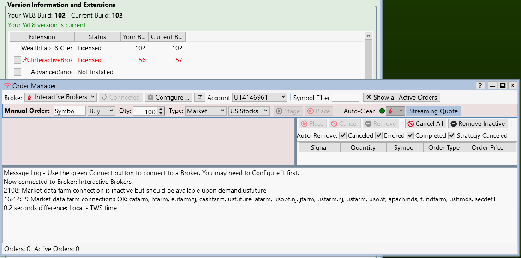Click Cancel All orders button
Viewport: 521px width, 258px height.
click(425, 123)
